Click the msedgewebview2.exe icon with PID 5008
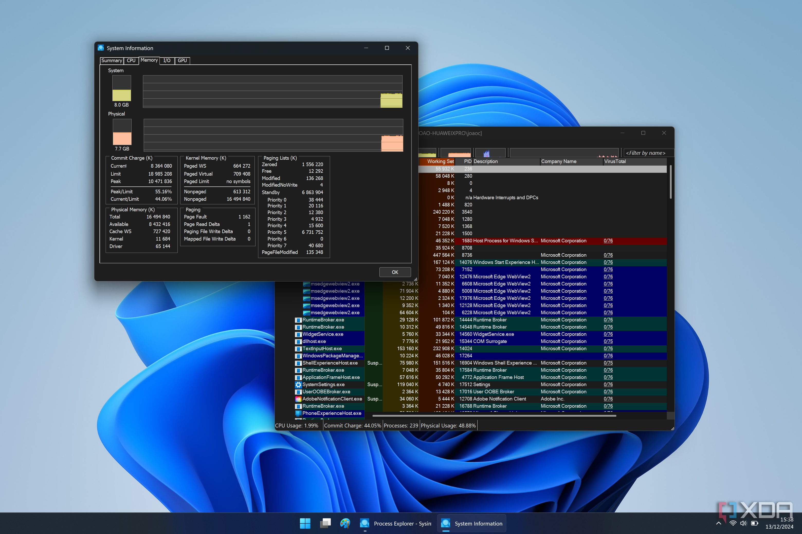The width and height of the screenshot is (802, 534). 306,291
